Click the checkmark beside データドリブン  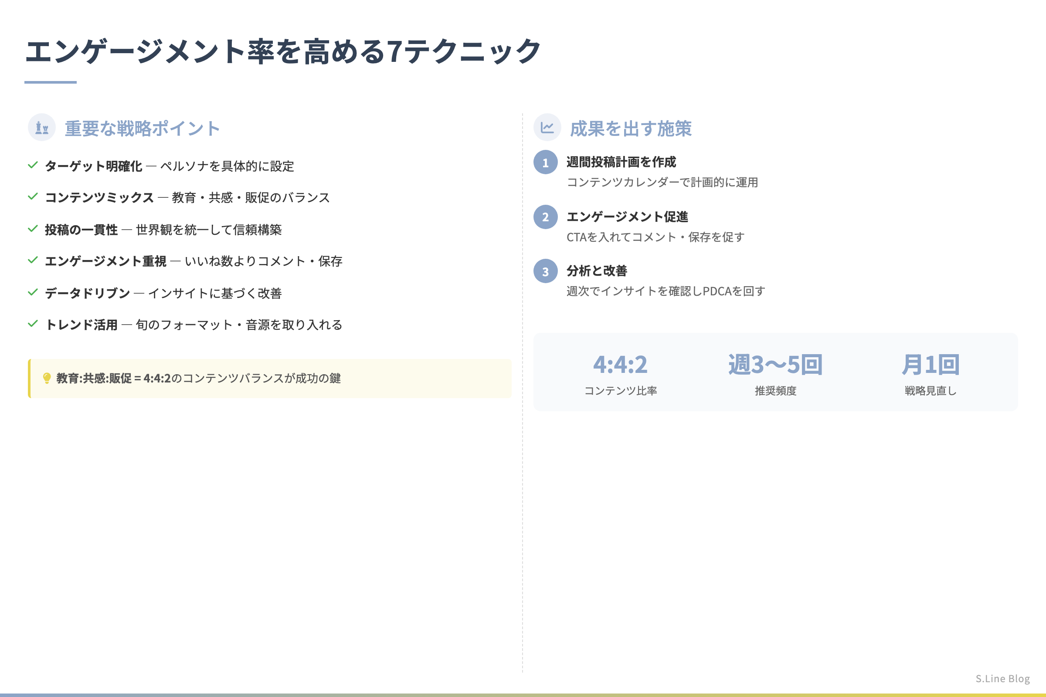coord(33,292)
